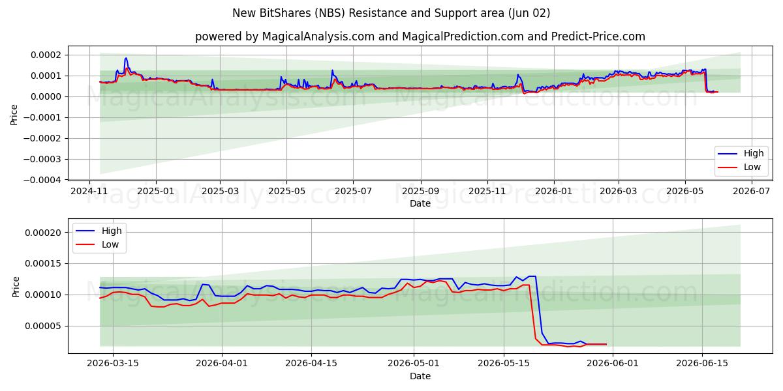Click 'Low' in the lower chart legend

[x=110, y=244]
